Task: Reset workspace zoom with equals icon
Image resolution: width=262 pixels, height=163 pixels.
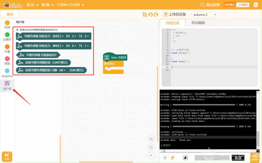Action: [x=151, y=155]
